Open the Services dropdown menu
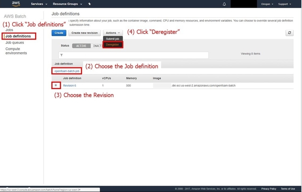Image resolution: width=302 pixels, height=192 pixels. 39,4
